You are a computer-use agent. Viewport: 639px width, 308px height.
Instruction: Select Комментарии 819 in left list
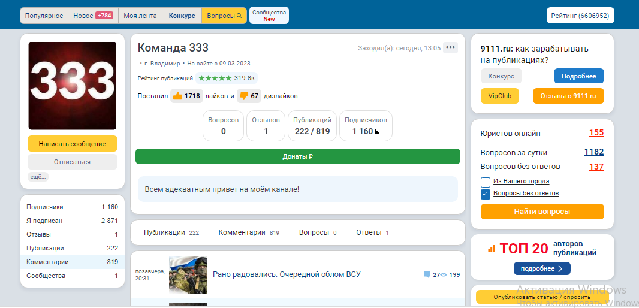pos(73,262)
